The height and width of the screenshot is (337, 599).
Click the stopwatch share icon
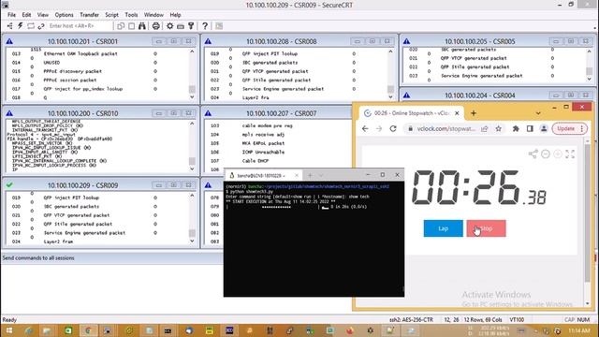tap(533, 154)
